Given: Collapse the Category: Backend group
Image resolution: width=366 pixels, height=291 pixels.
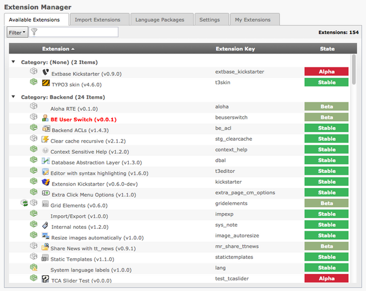Looking at the screenshot, I should pyautogui.click(x=14, y=97).
